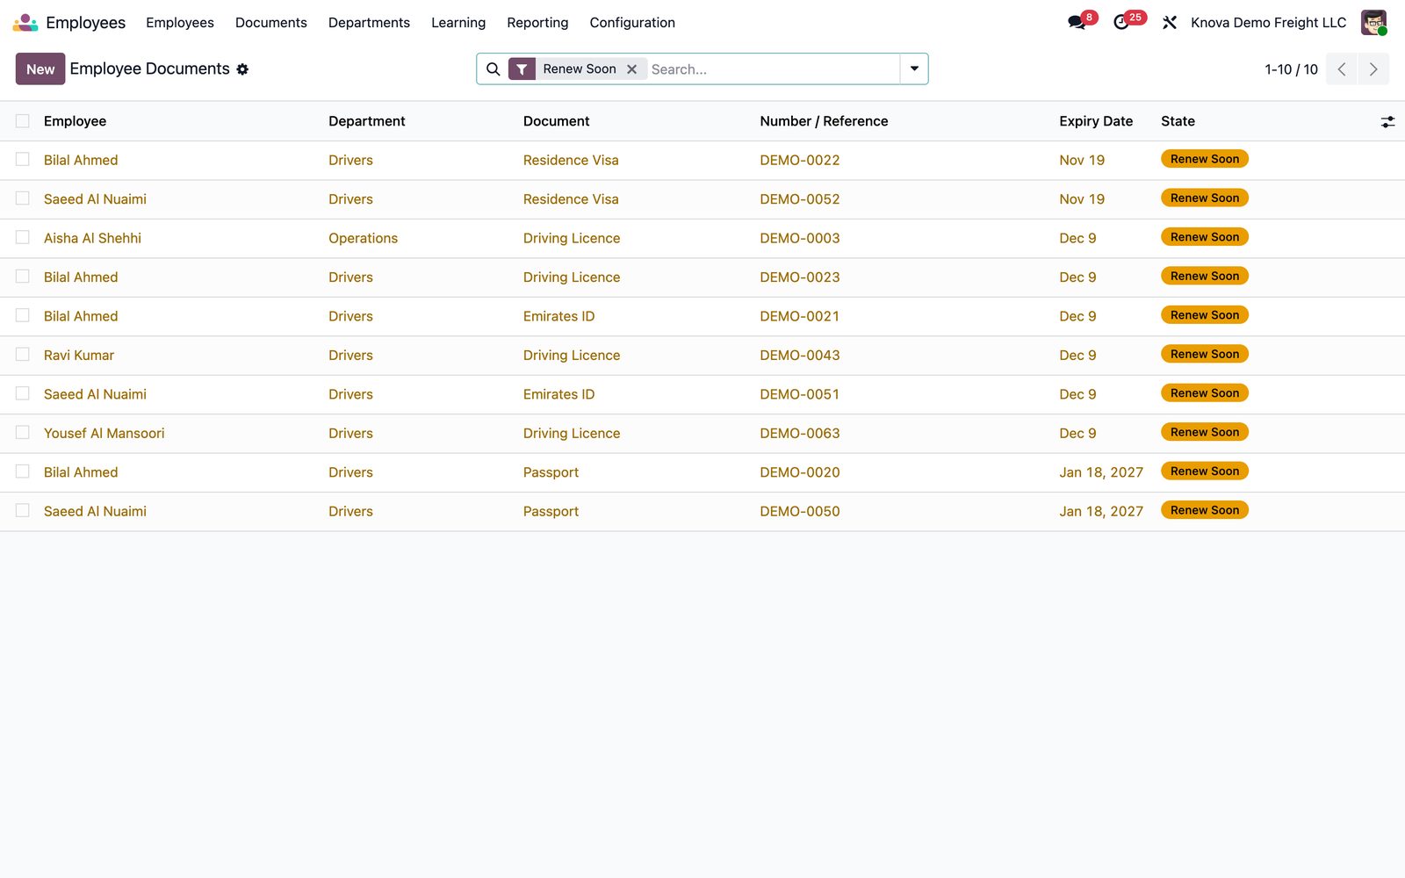Open the Employees app home icon
The image size is (1405, 878).
pyautogui.click(x=25, y=23)
